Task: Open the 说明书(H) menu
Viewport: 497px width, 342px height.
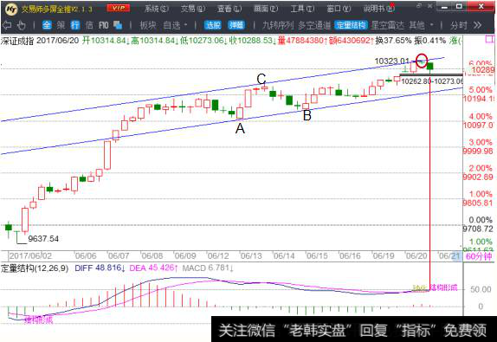Action: click(378, 9)
